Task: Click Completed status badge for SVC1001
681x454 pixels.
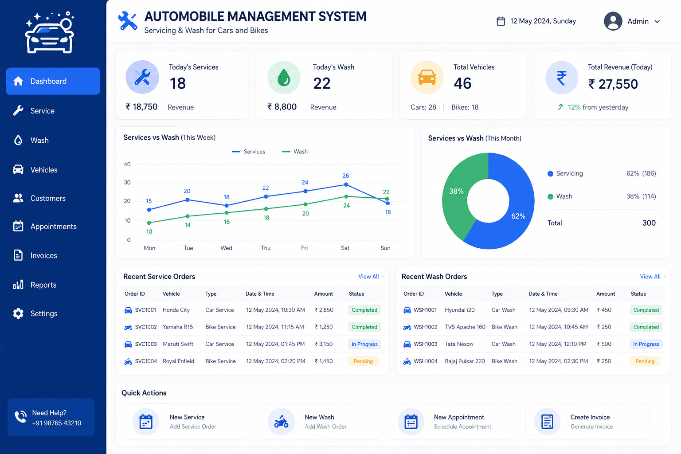Action: pyautogui.click(x=364, y=310)
